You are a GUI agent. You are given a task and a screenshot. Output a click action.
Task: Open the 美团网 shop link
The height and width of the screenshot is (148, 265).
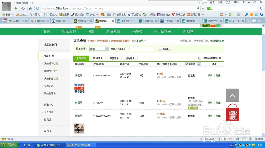tap(79, 103)
